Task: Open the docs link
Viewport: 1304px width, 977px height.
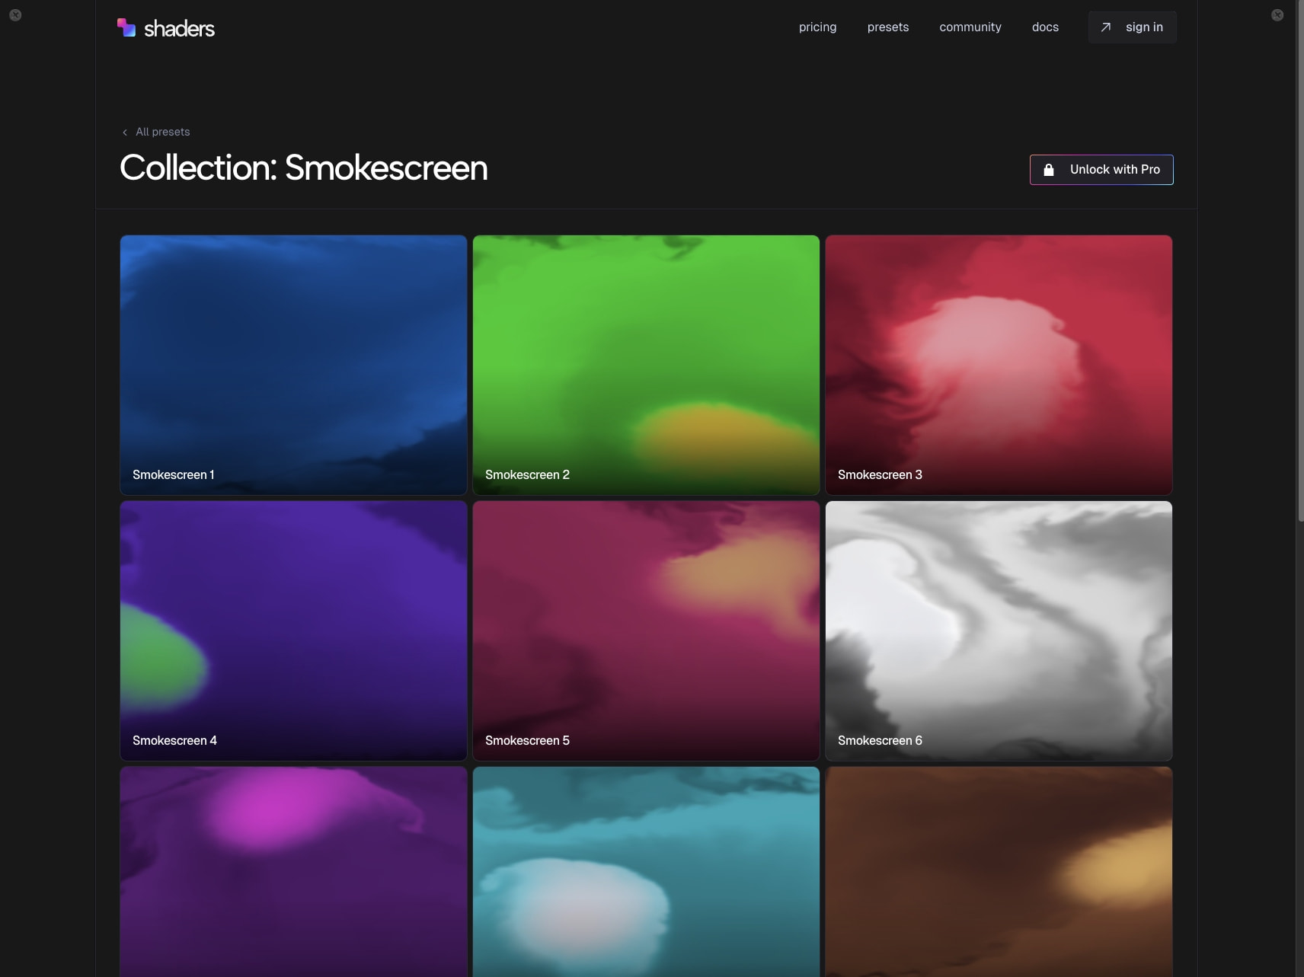Action: coord(1045,27)
